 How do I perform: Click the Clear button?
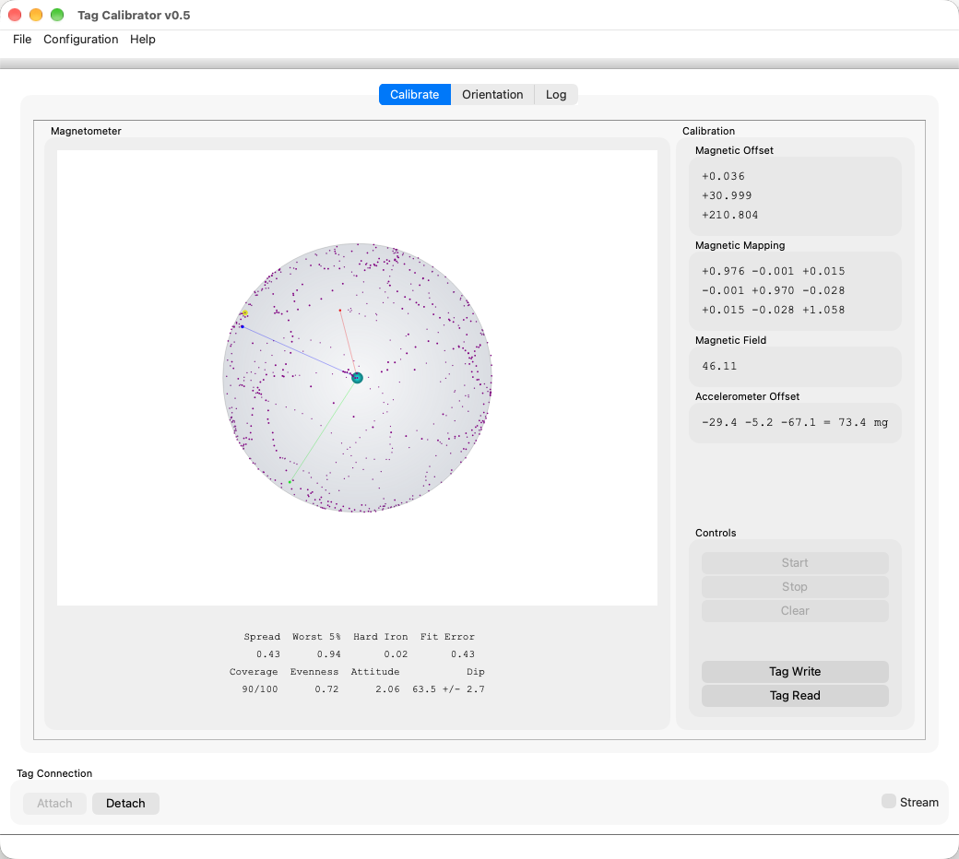(795, 611)
